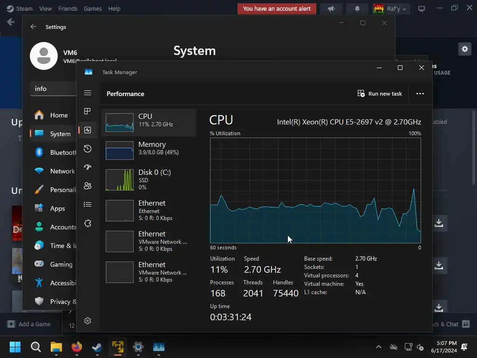477x358 pixels.
Task: Open Personalization section in Settings
Action: (54, 190)
